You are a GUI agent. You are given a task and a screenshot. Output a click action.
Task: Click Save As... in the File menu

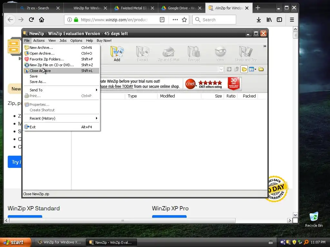tap(61, 82)
